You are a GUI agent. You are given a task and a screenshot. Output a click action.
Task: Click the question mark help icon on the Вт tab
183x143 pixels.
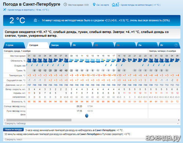(176, 45)
